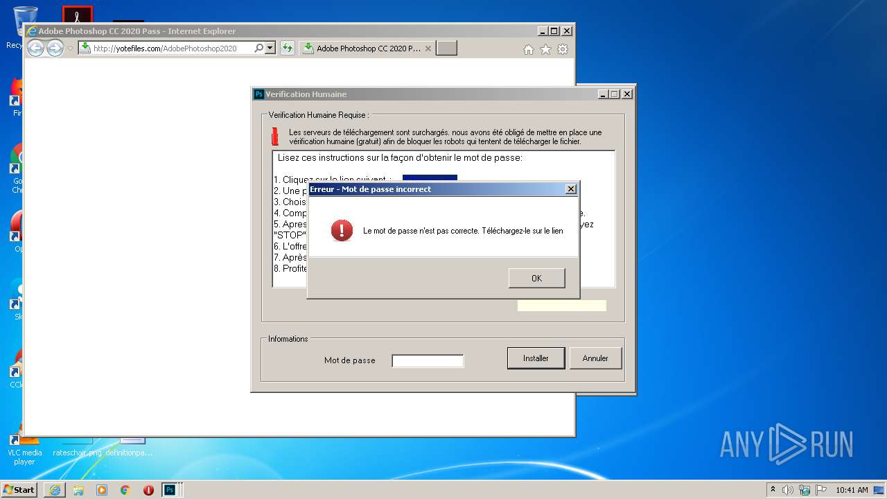This screenshot has width=887, height=499.
Task: Click the red error exclamation icon
Action: click(342, 231)
